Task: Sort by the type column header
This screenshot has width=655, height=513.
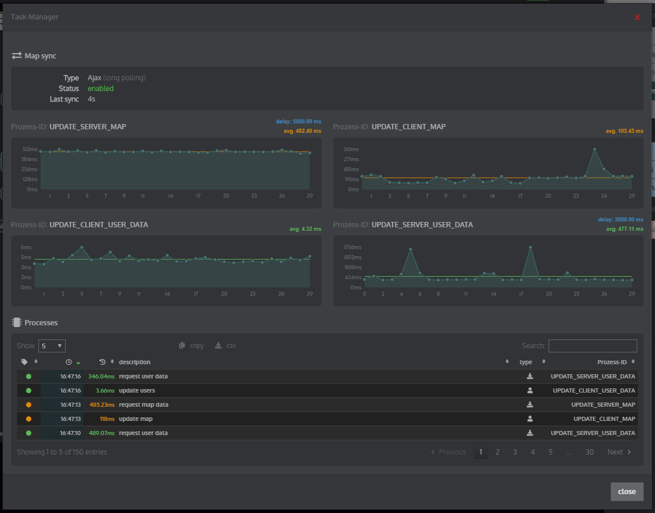Action: (x=526, y=362)
